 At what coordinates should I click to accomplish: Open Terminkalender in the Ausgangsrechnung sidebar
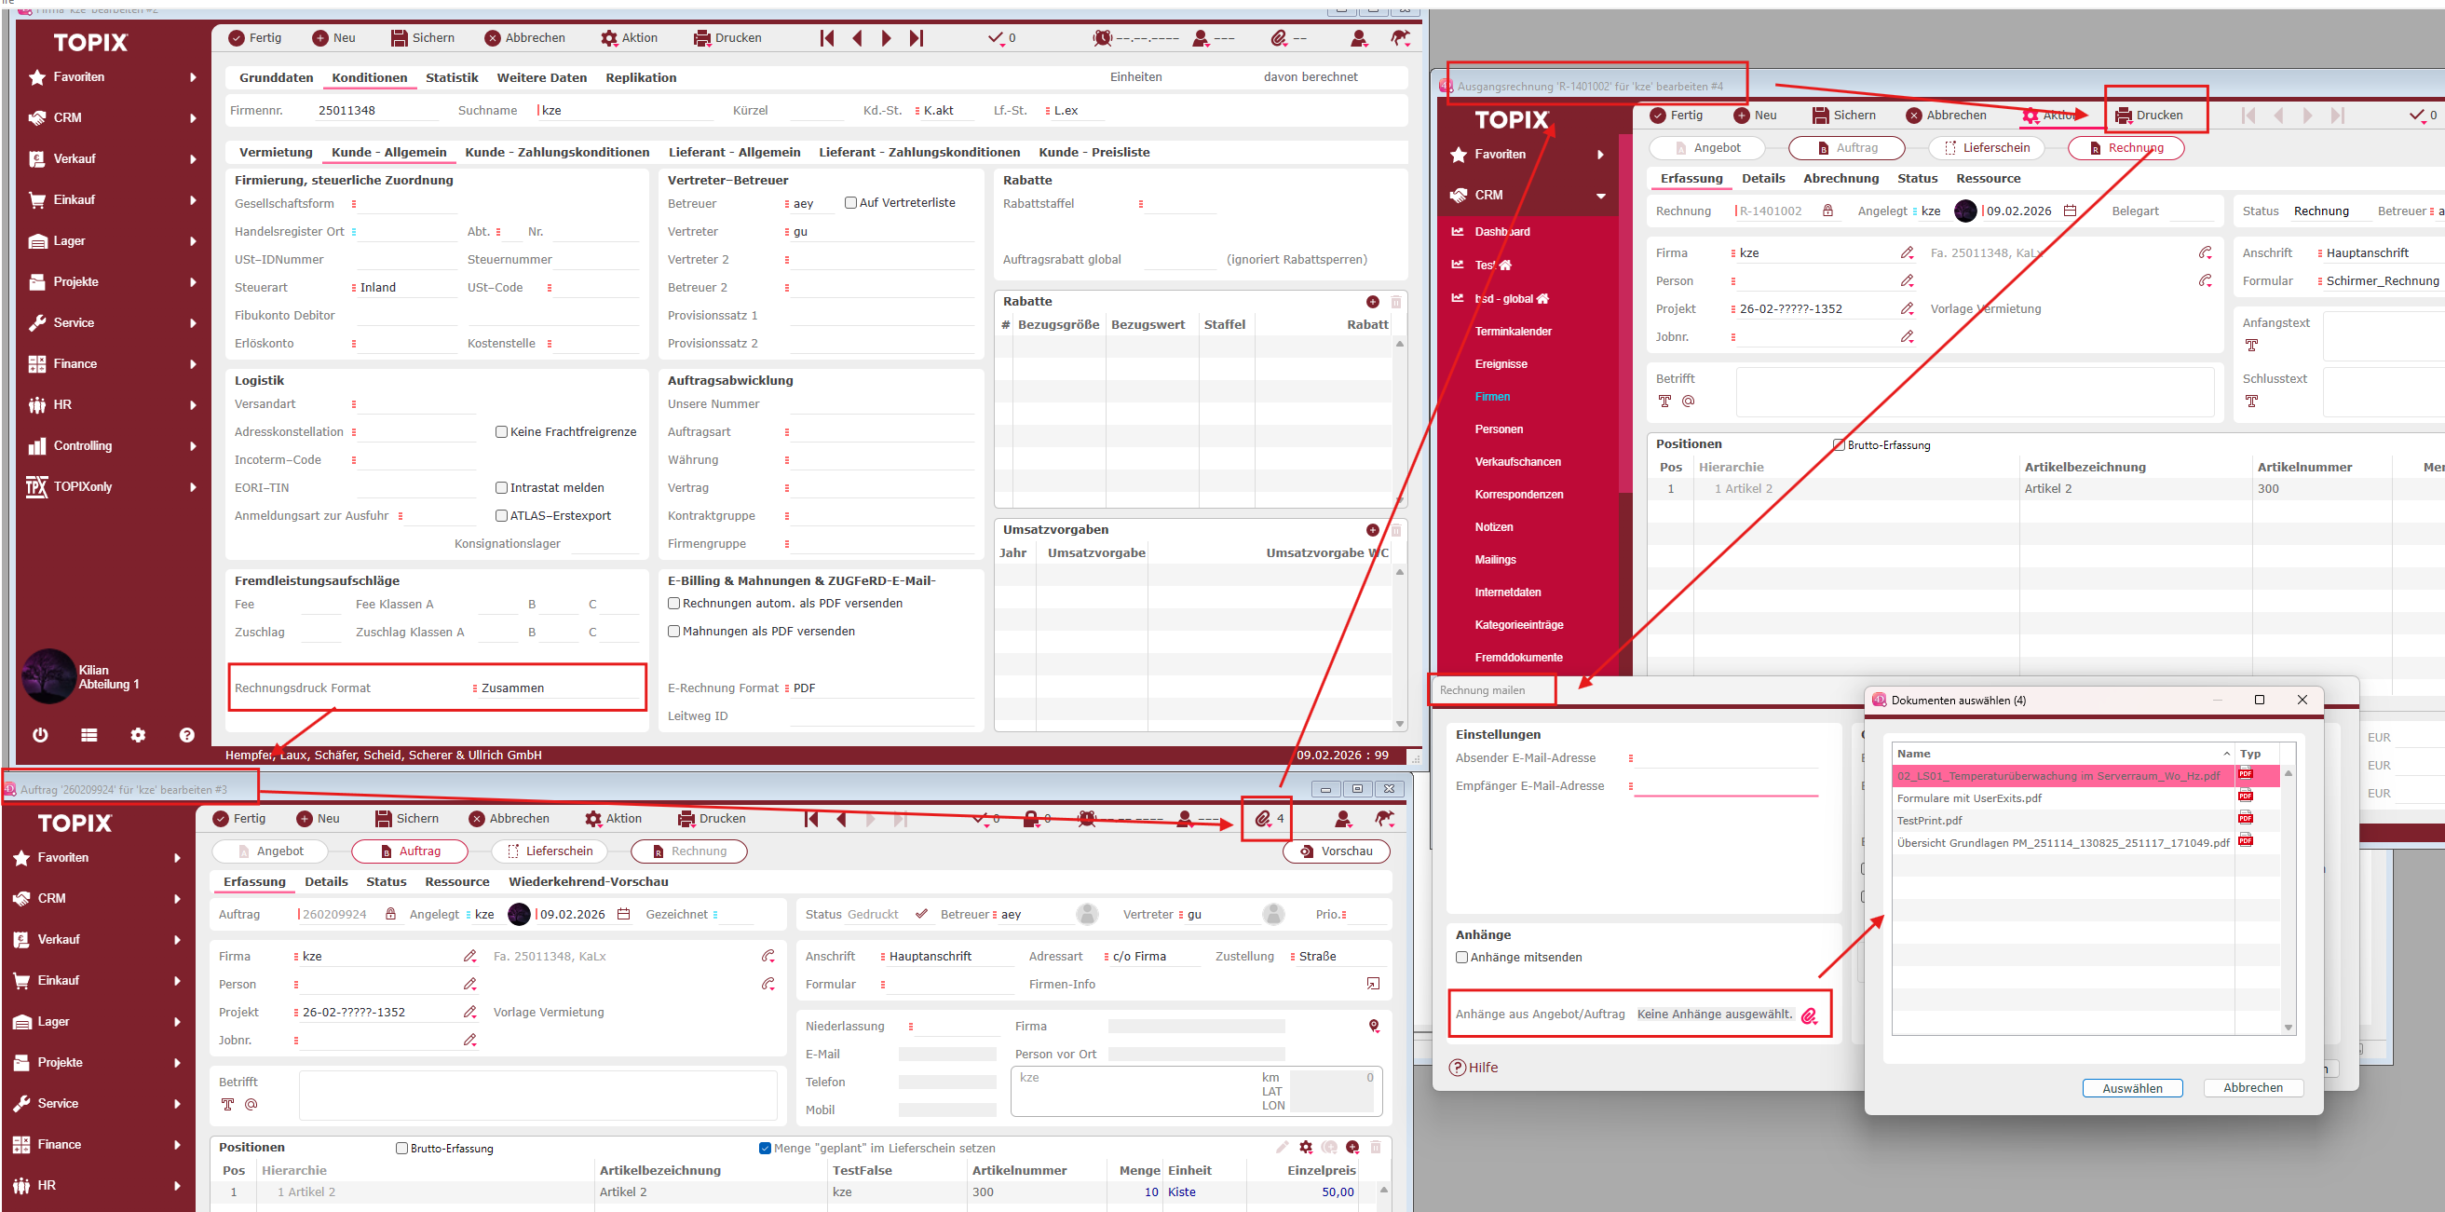(1513, 332)
